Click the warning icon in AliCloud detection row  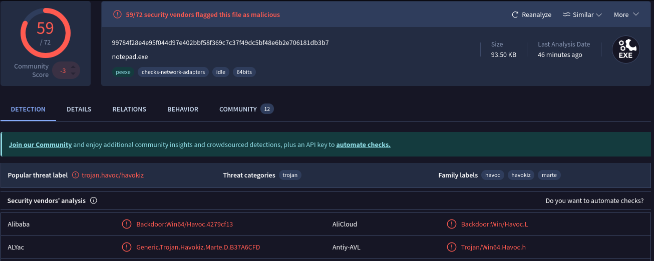[452, 224]
